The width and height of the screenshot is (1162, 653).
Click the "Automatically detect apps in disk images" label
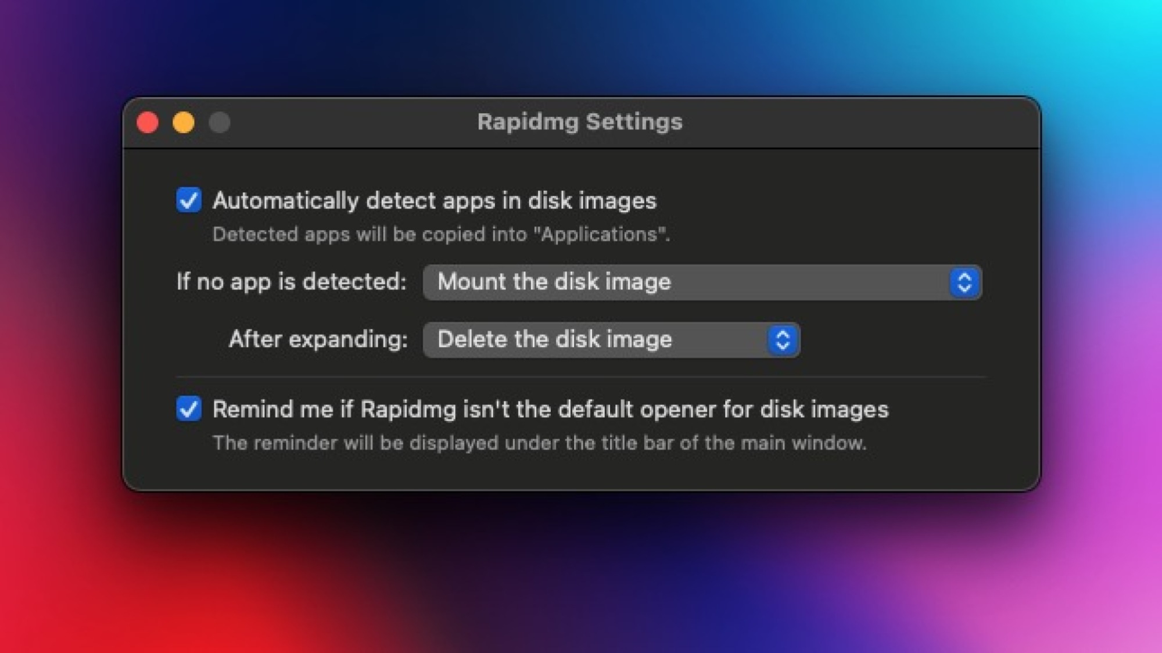pos(434,200)
